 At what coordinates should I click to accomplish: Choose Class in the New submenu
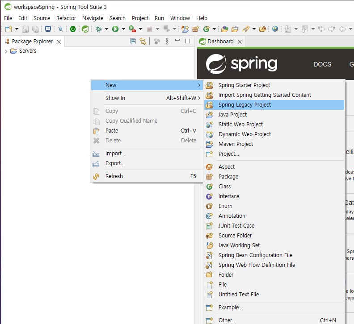click(x=274, y=186)
